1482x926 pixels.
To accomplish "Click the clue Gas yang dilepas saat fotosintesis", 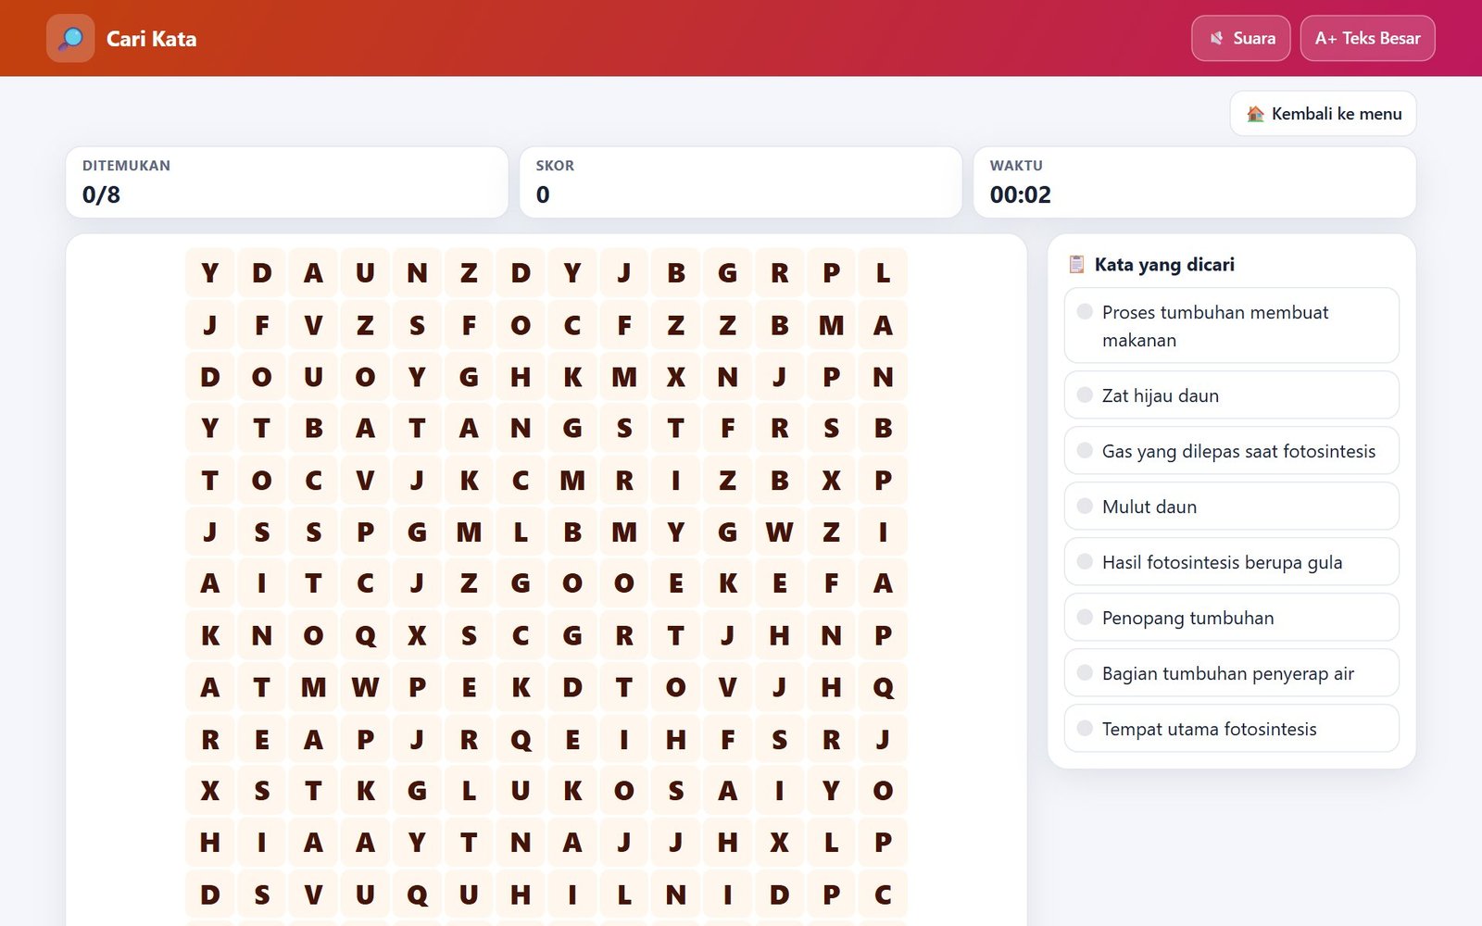I will click(1231, 450).
